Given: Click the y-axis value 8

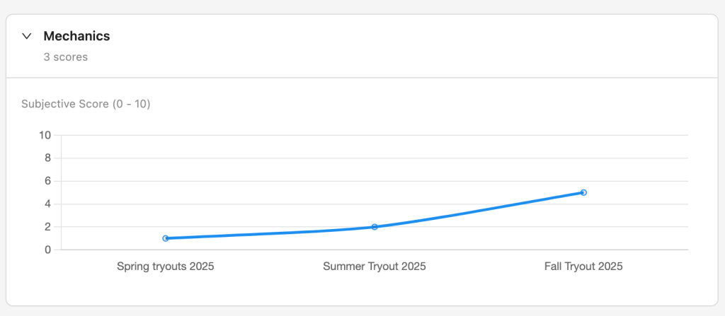Looking at the screenshot, I should (x=47, y=158).
